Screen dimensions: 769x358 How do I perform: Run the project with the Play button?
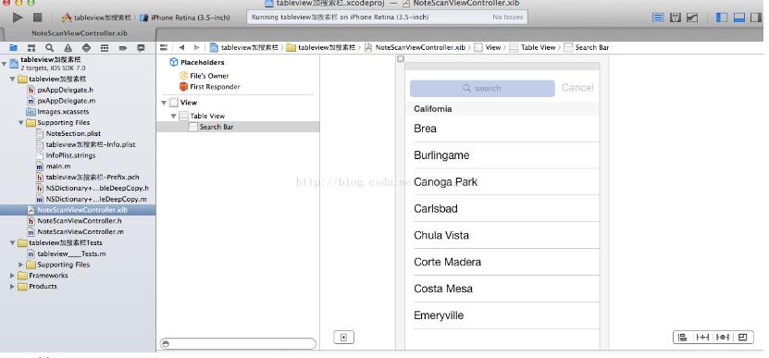point(18,18)
